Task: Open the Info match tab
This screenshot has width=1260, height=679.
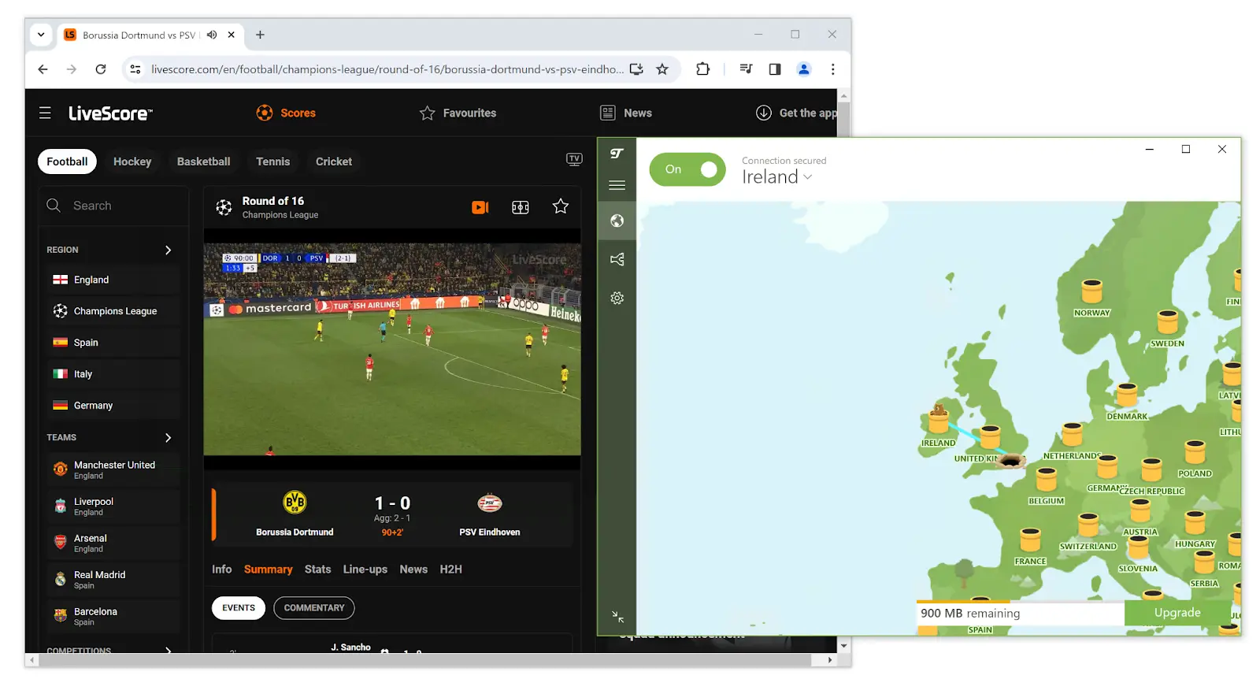Action: (x=222, y=569)
